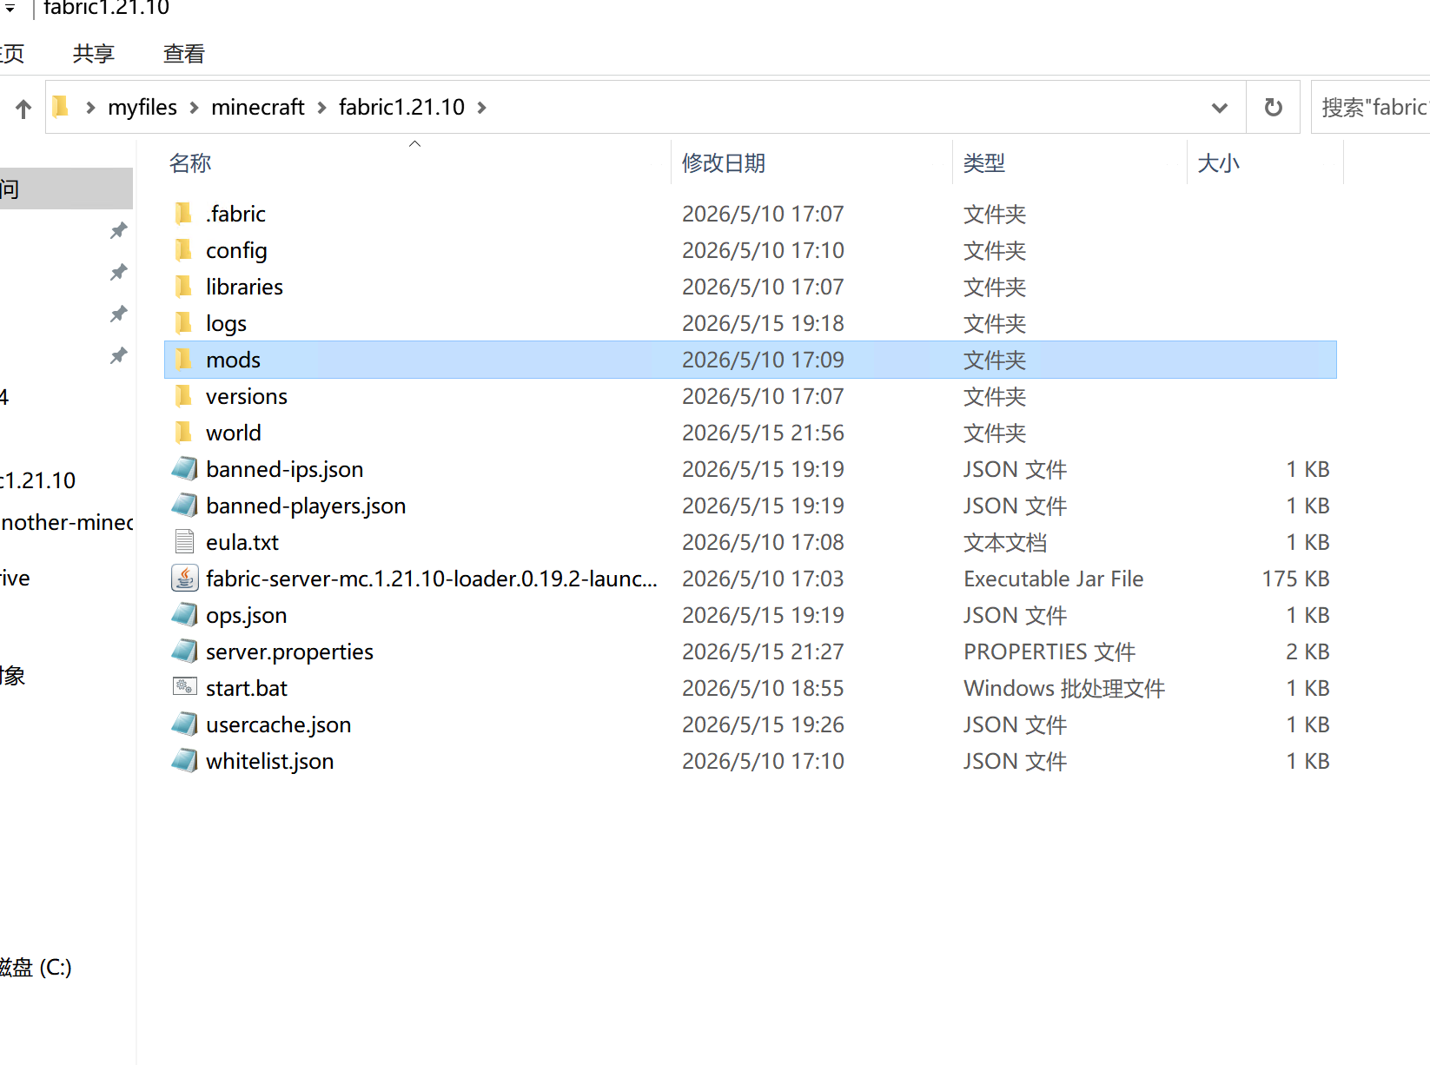Click the folder icon in address bar
This screenshot has height=1065, width=1430.
click(61, 107)
